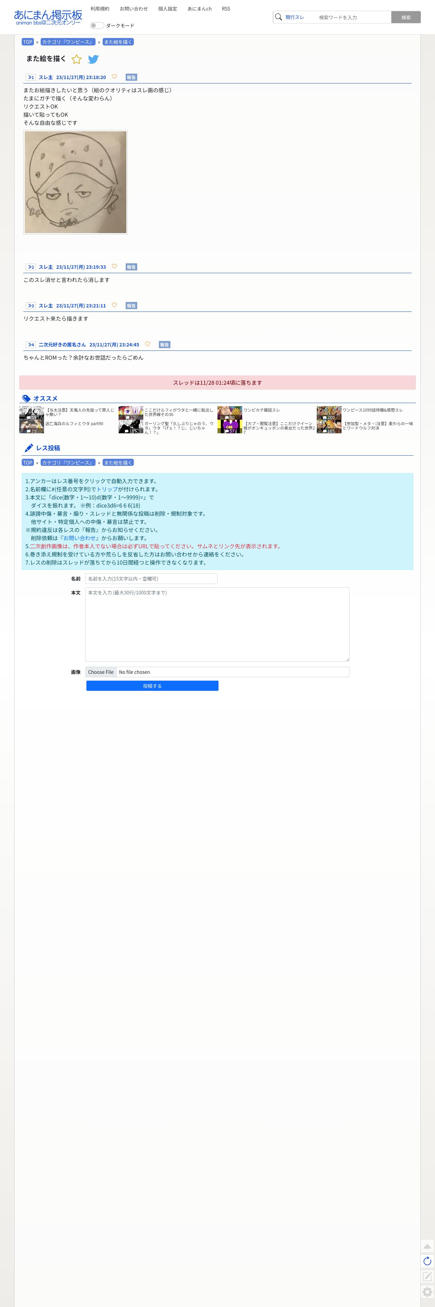Like post 1 with the heart icon
Image resolution: width=435 pixels, height=1307 pixels.
115,77
